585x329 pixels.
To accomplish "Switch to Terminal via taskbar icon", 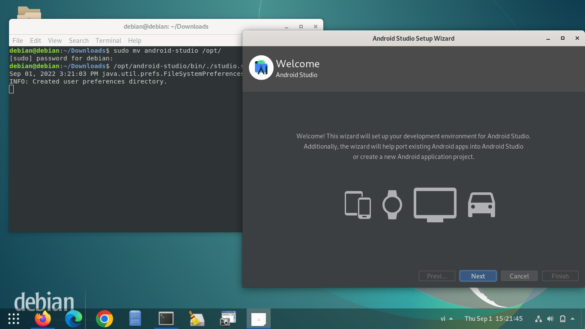I will 166,319.
